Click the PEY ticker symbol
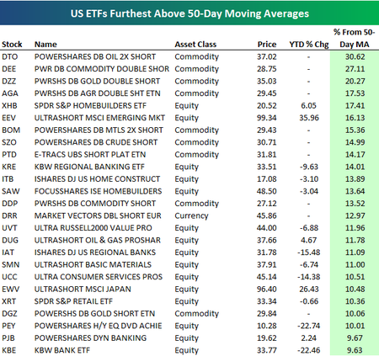 point(8,326)
